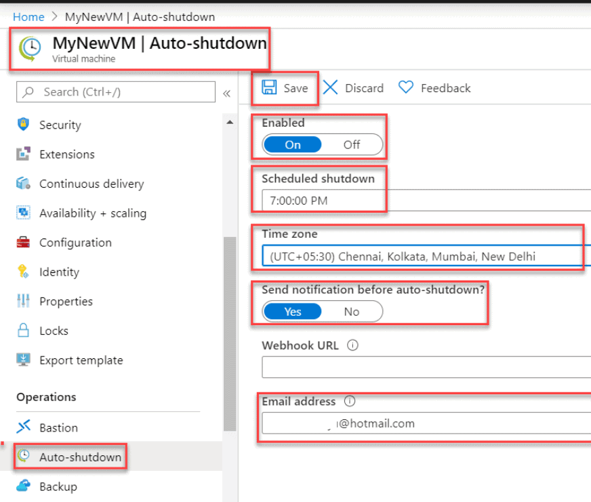Keep Enabled switched On

[x=293, y=144]
